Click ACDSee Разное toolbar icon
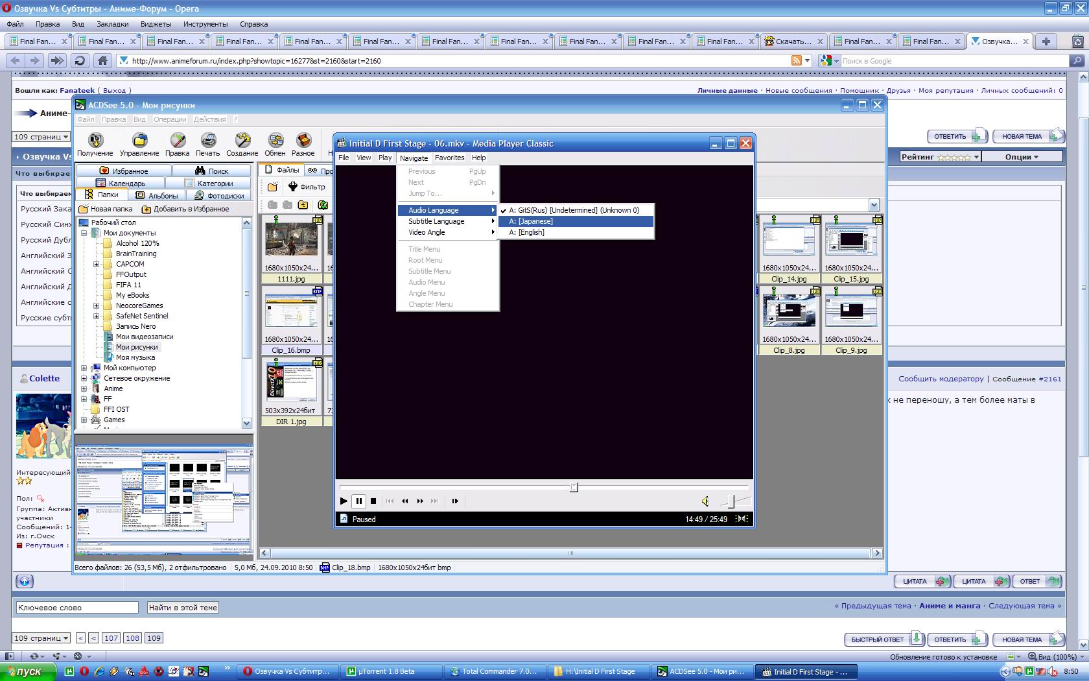1089x681 pixels. click(303, 145)
